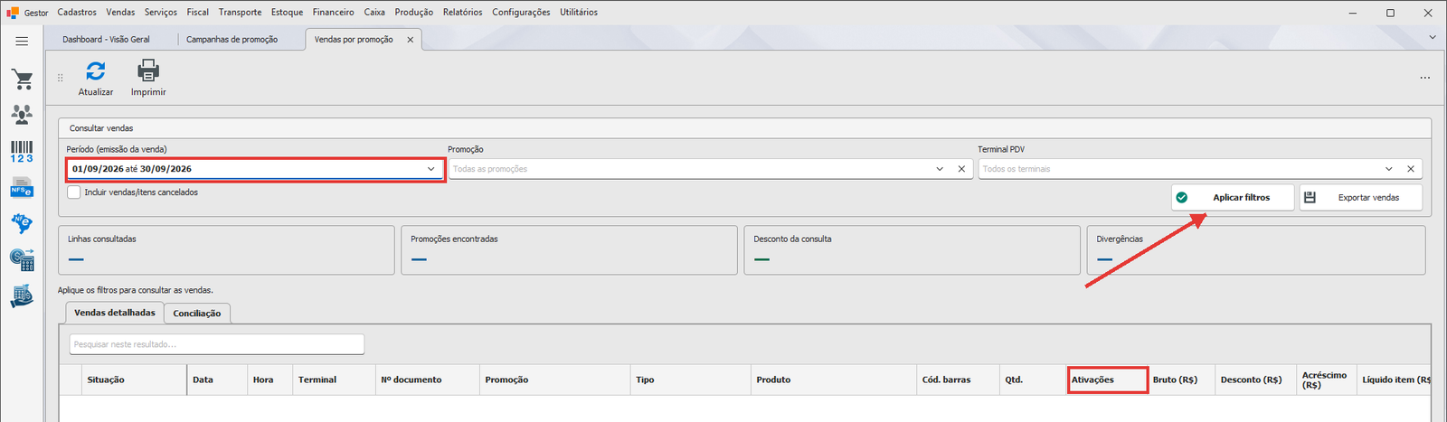Image resolution: width=1447 pixels, height=422 pixels.
Task: Expand the Terminal PDV dropdown arrow
Action: (1389, 169)
